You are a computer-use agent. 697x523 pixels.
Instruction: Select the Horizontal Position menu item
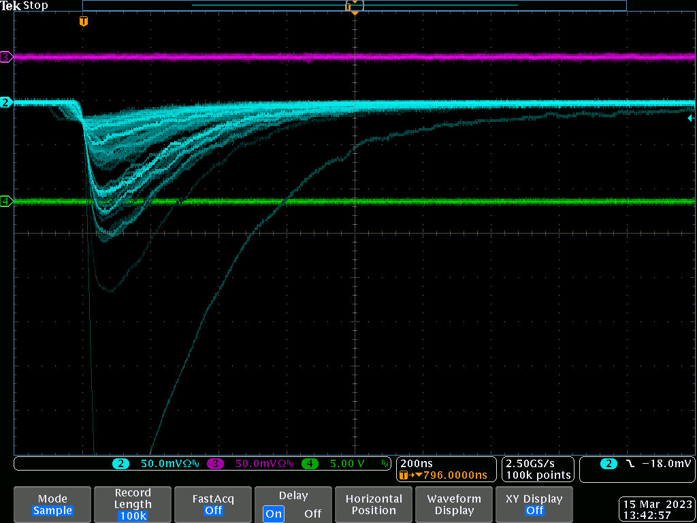click(x=374, y=505)
